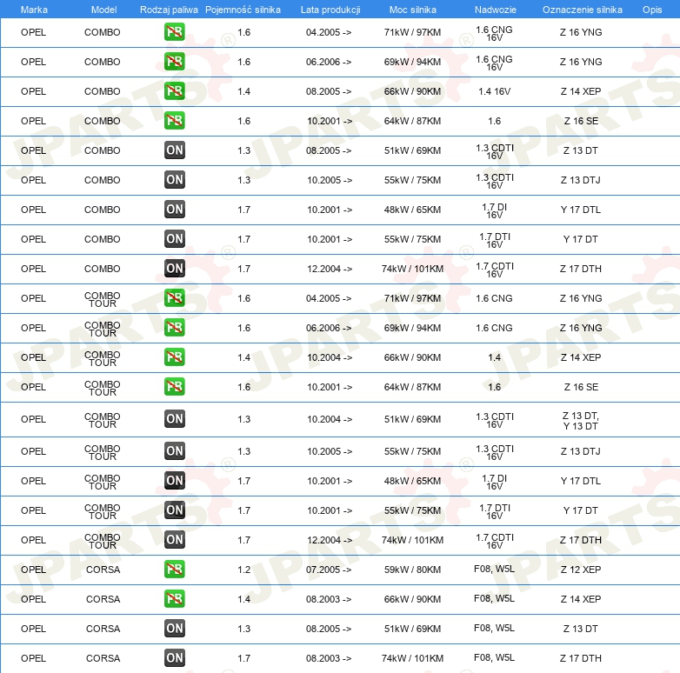
Task: Select the Lata produkcji column header
Action: (x=330, y=10)
